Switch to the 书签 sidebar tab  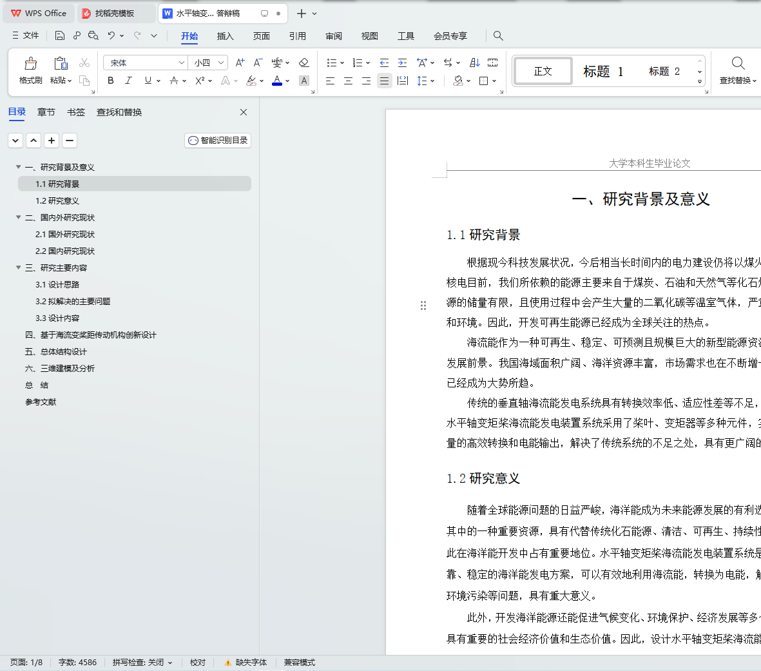[76, 112]
